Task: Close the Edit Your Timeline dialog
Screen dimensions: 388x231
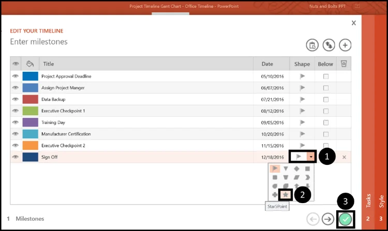Action: [354, 23]
